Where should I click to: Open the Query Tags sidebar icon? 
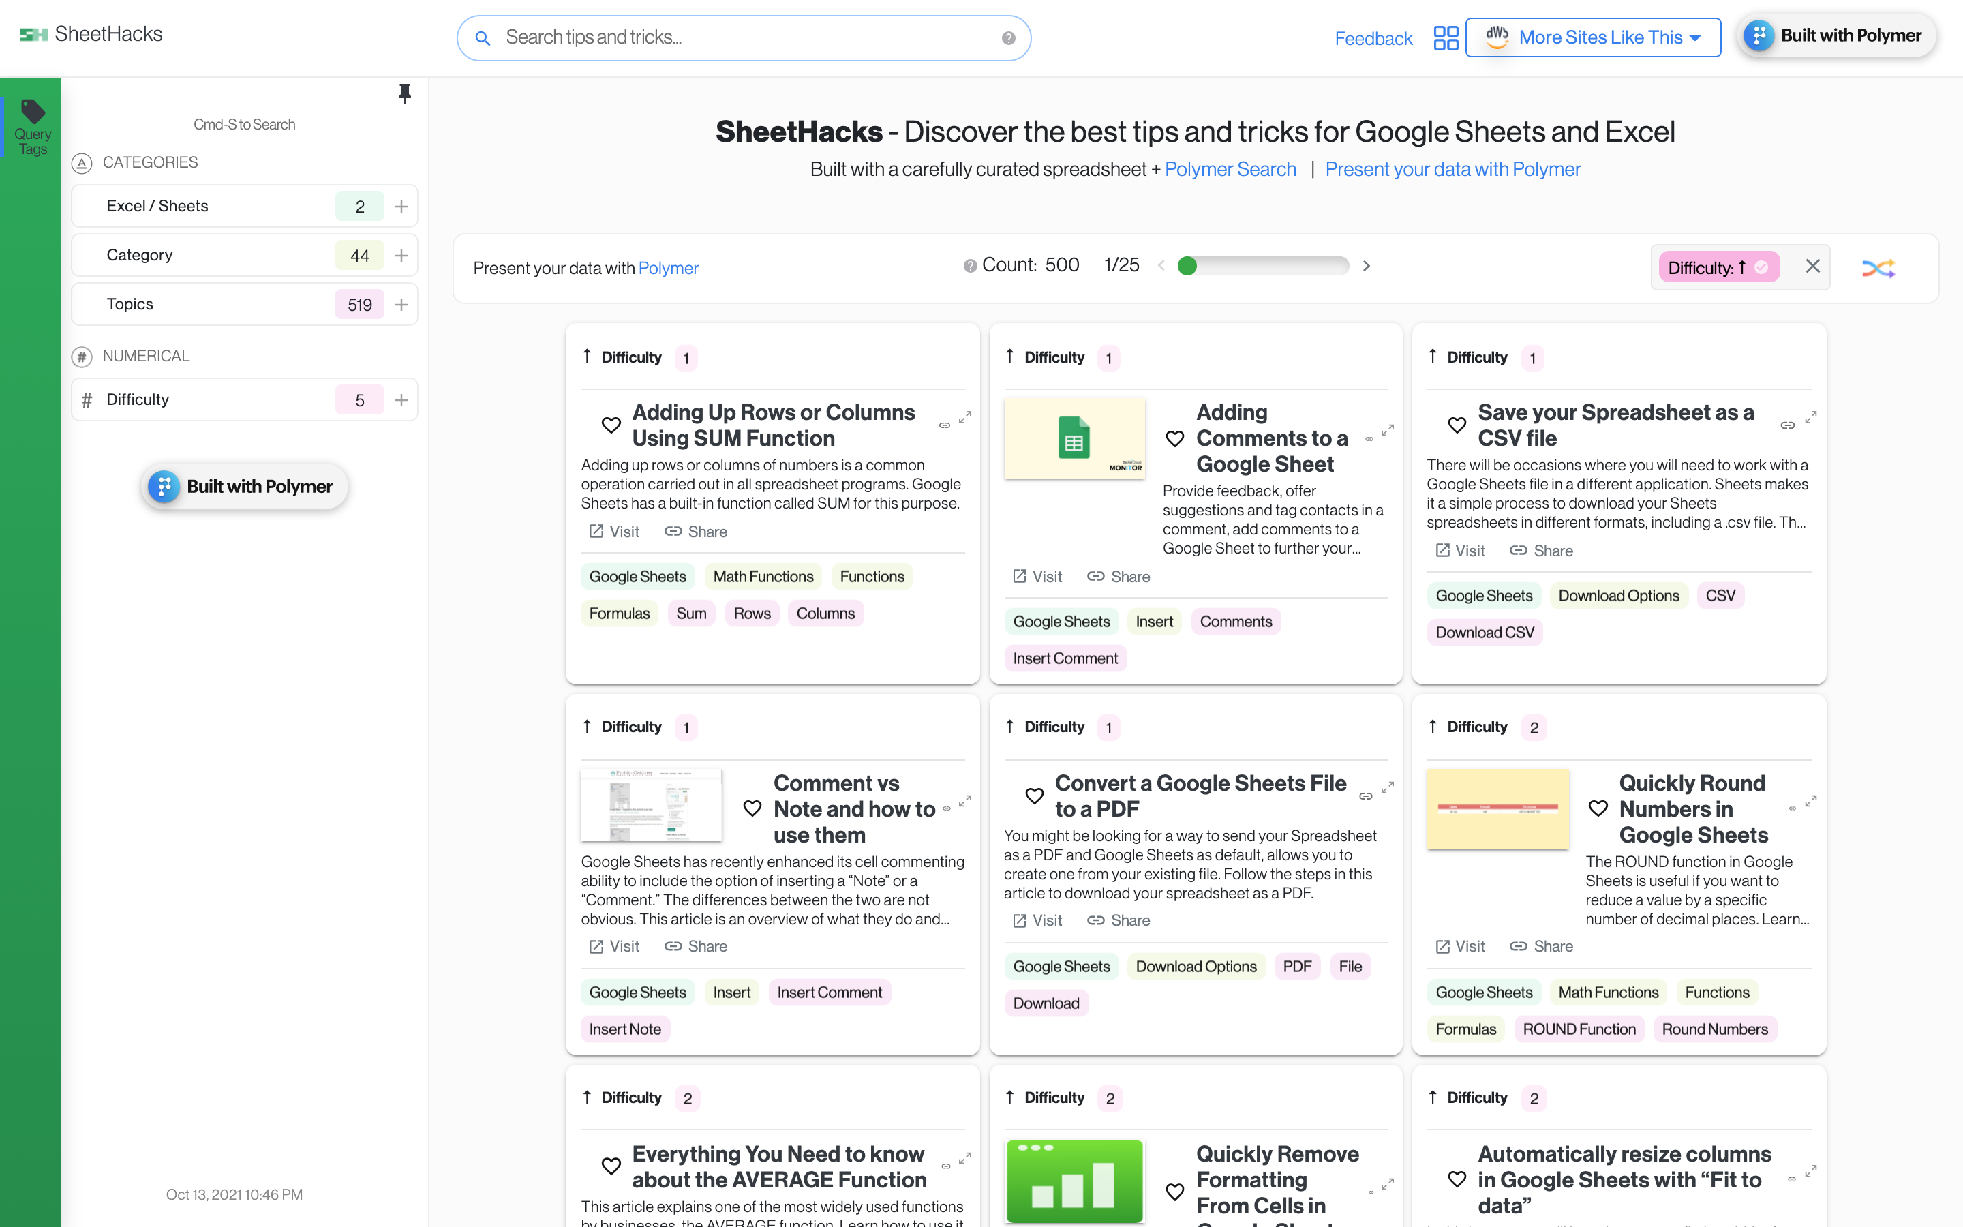point(33,126)
